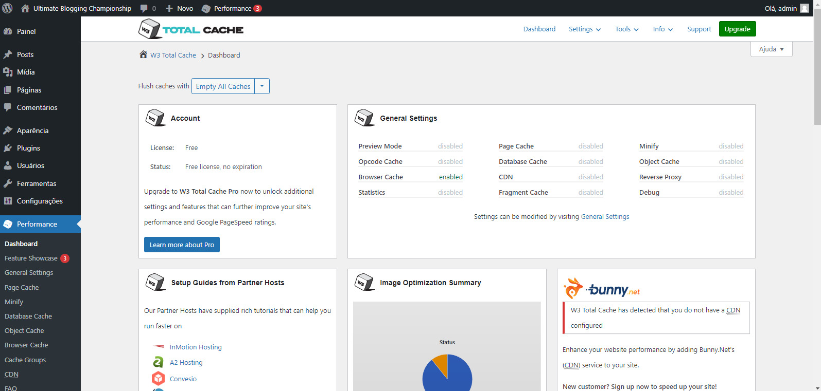The height and width of the screenshot is (391, 821).
Task: Click the Posts pushpin icon
Action: (8, 54)
